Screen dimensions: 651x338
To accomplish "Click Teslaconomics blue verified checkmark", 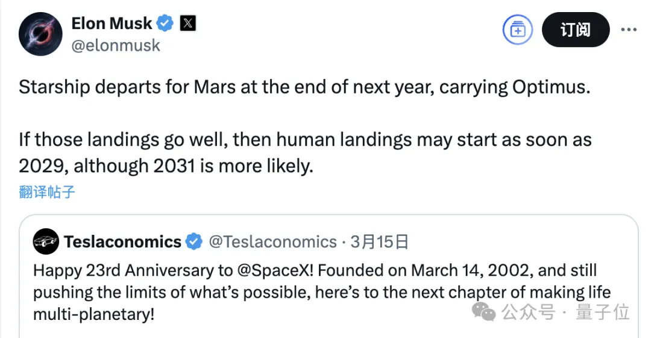I will [x=193, y=242].
